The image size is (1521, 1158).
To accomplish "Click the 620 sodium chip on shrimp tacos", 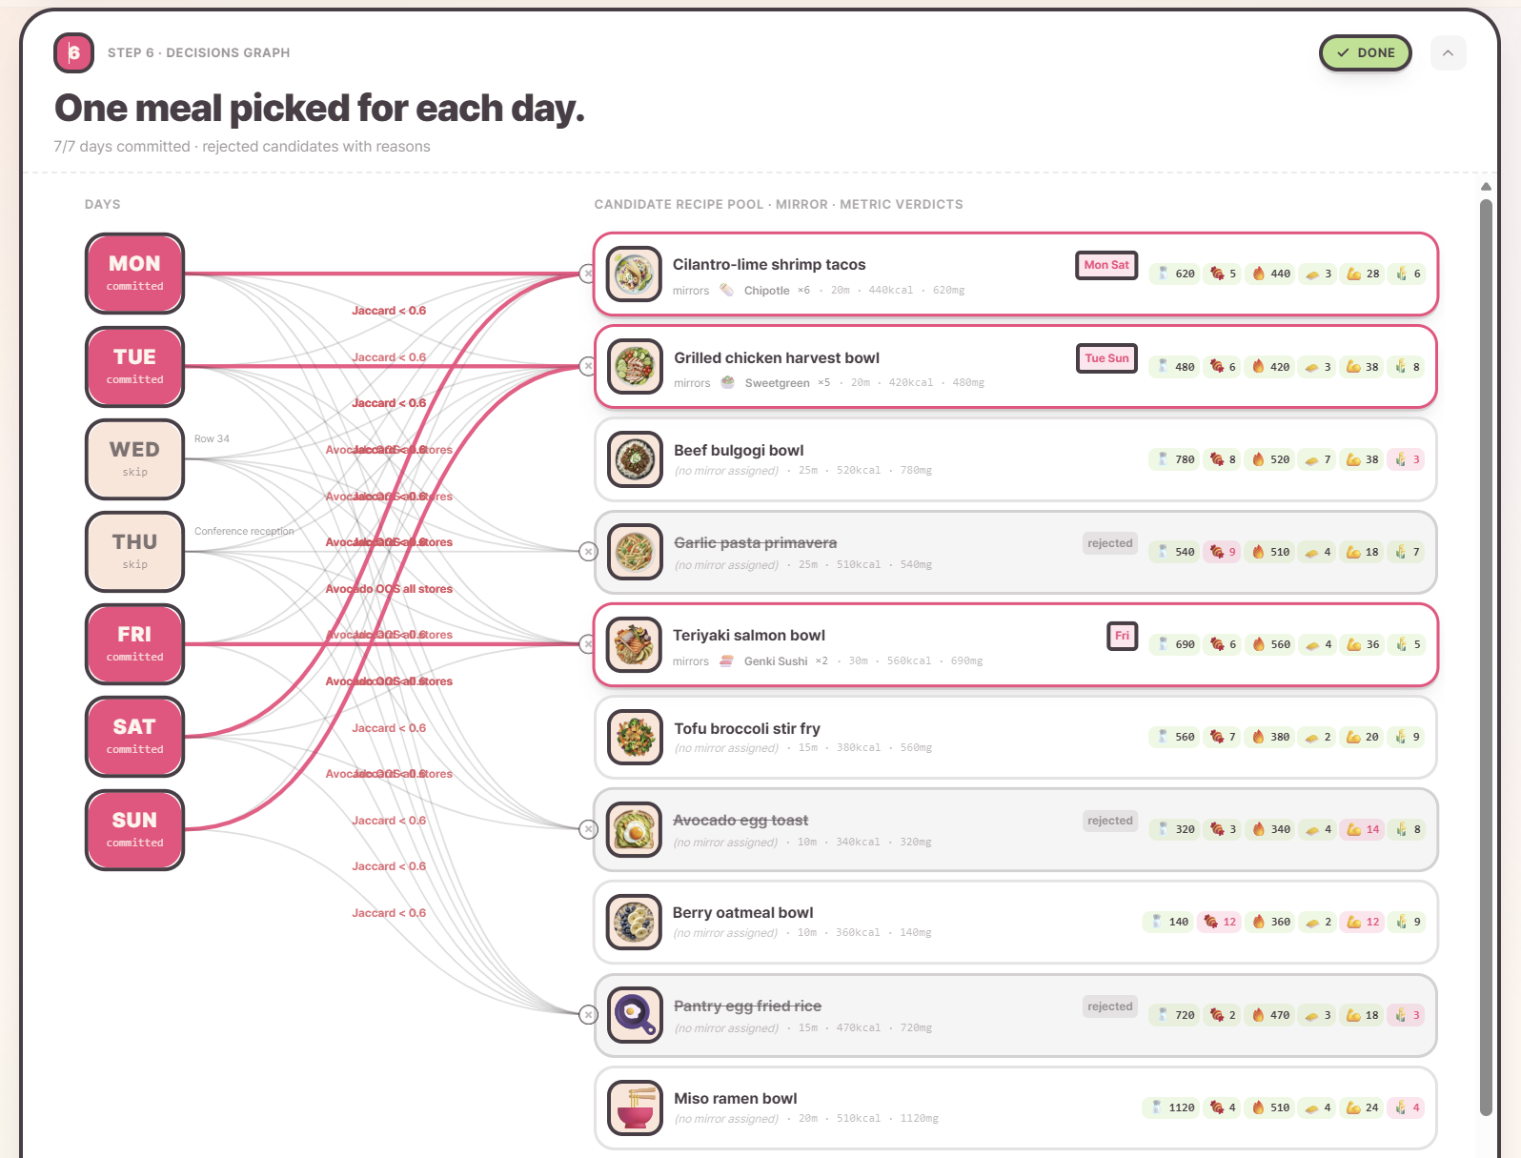I will pyautogui.click(x=1174, y=274).
